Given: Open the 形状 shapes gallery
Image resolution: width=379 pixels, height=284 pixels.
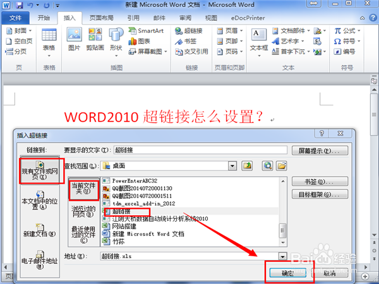Looking at the screenshot, I should [x=116, y=42].
